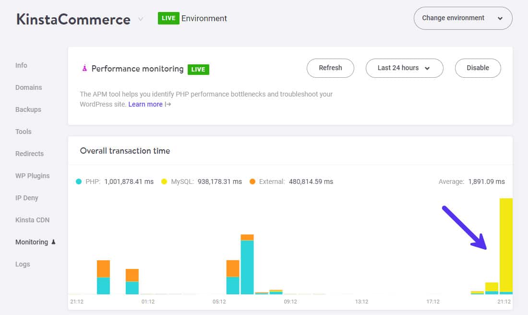Click the 13:12 timestamp on chart axis
528x315 pixels.
click(361, 302)
